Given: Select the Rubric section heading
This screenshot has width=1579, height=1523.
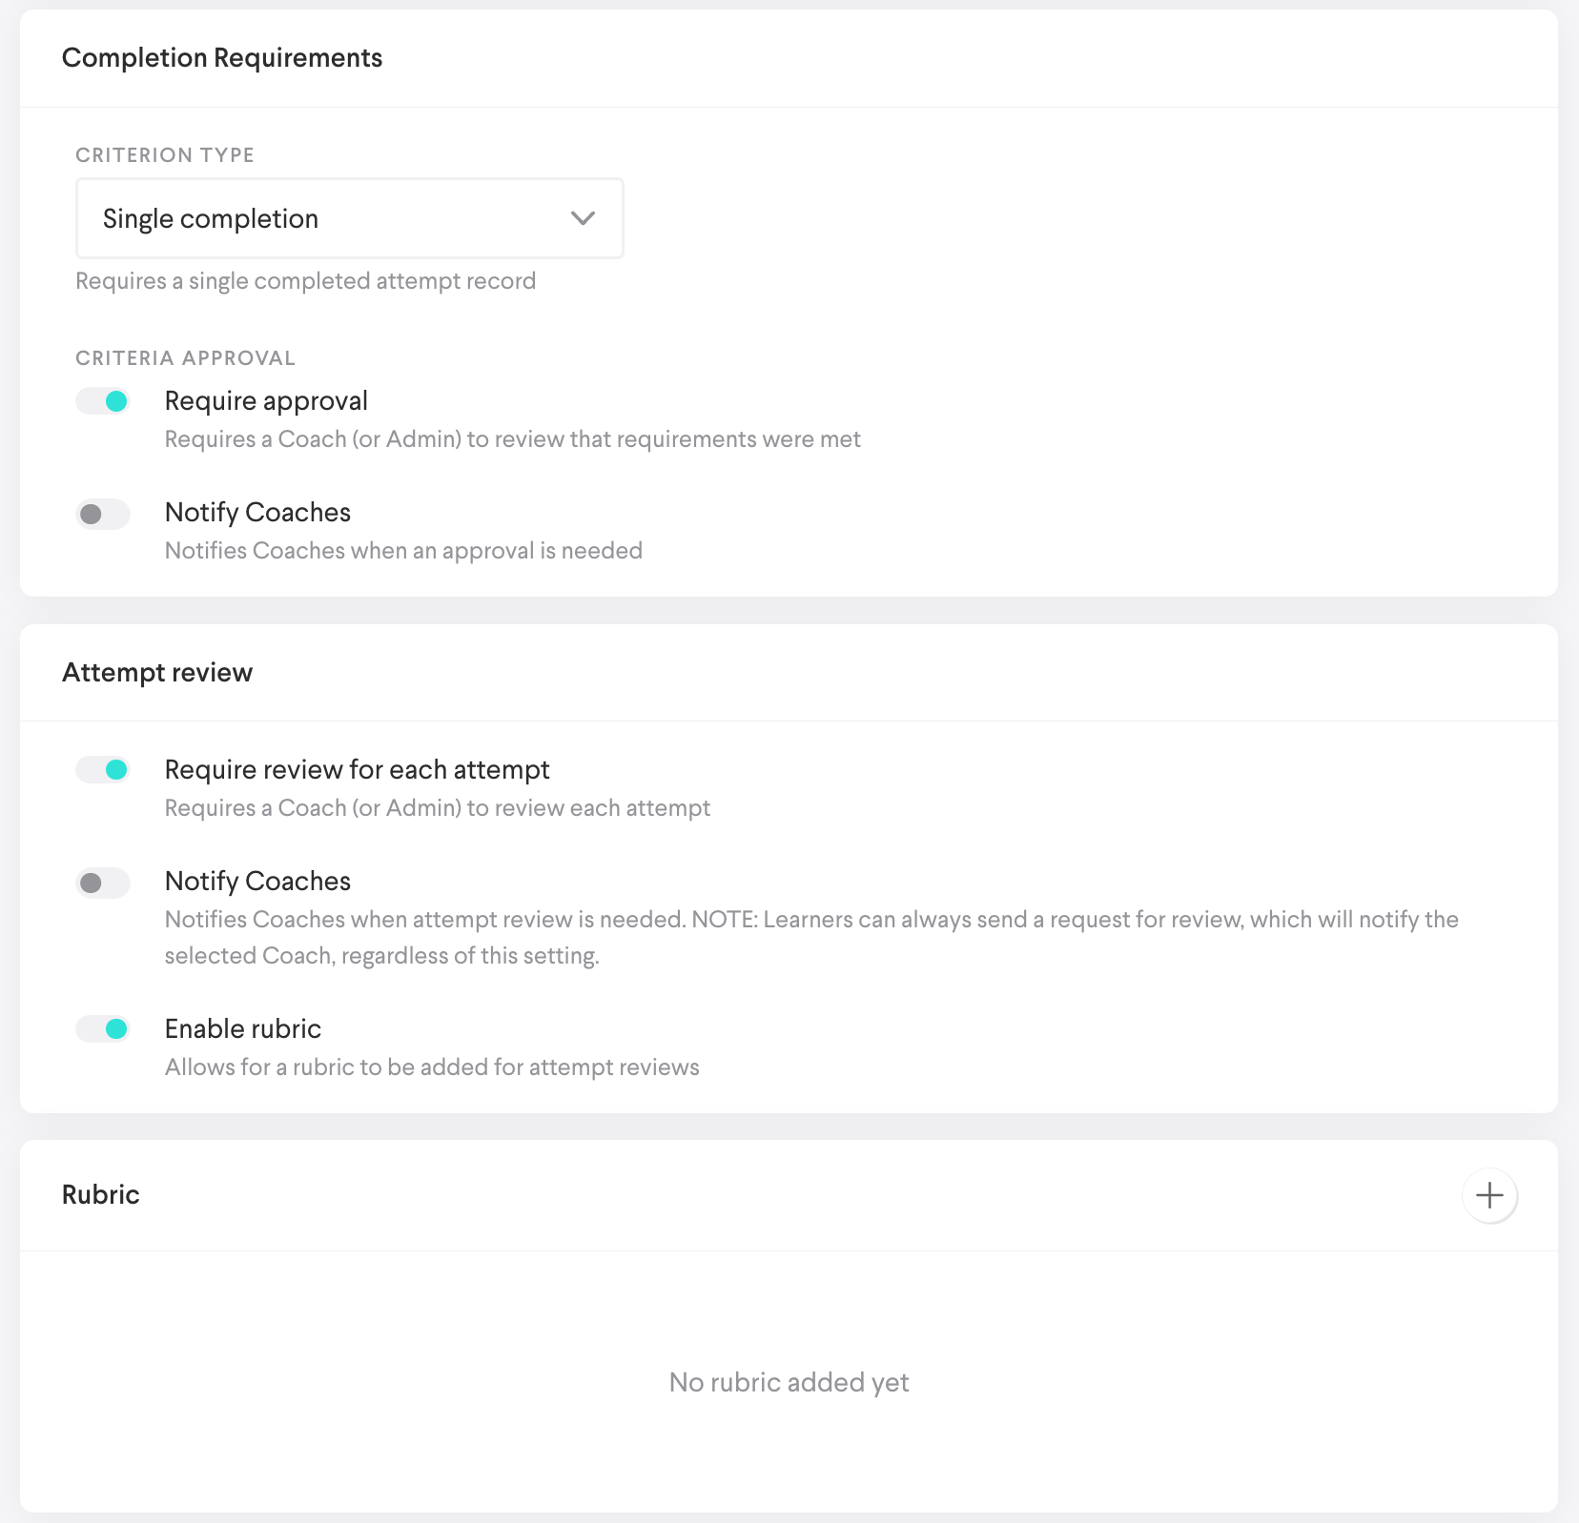Looking at the screenshot, I should (x=101, y=1195).
